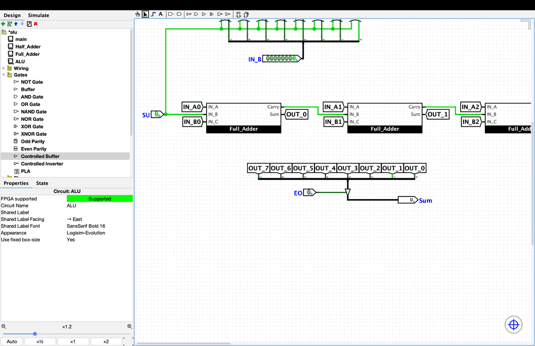
Task: Collapse the Gates library folder
Action: [4, 75]
